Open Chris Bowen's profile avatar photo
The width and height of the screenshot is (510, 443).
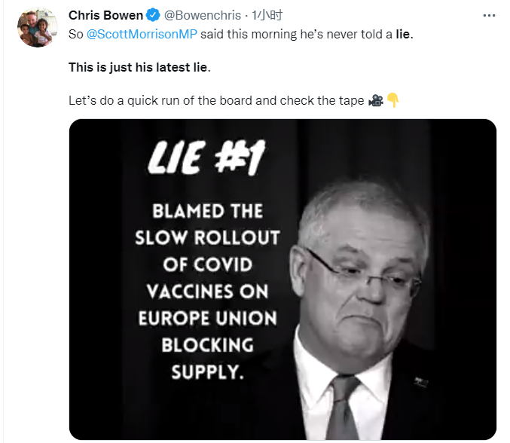37,28
